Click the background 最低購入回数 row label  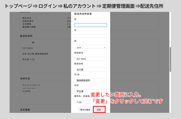coord(29,27)
